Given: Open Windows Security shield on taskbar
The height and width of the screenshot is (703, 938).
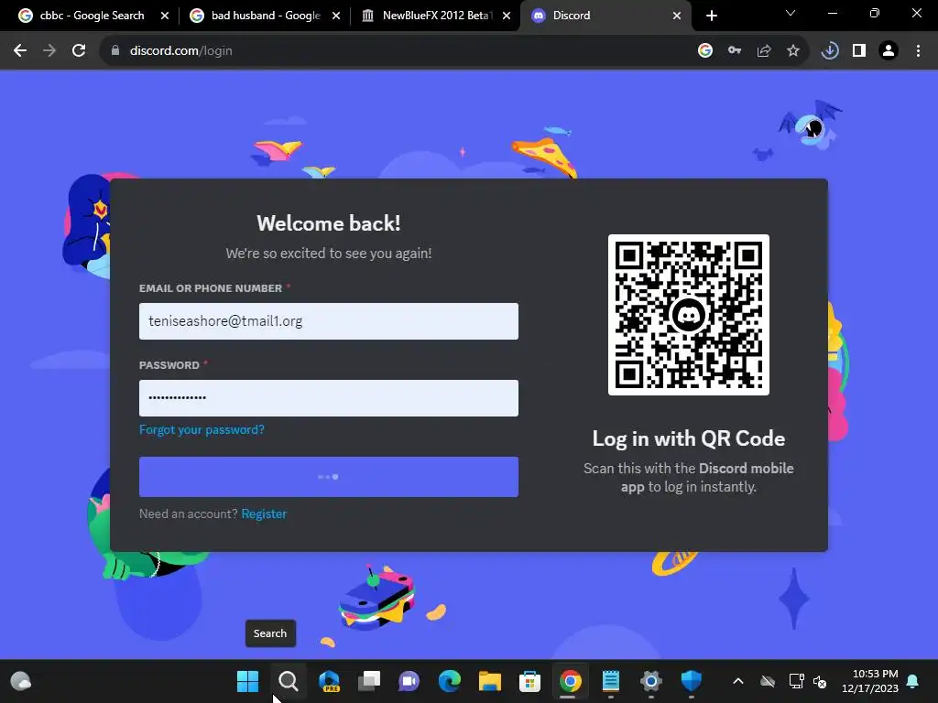Looking at the screenshot, I should click(691, 681).
